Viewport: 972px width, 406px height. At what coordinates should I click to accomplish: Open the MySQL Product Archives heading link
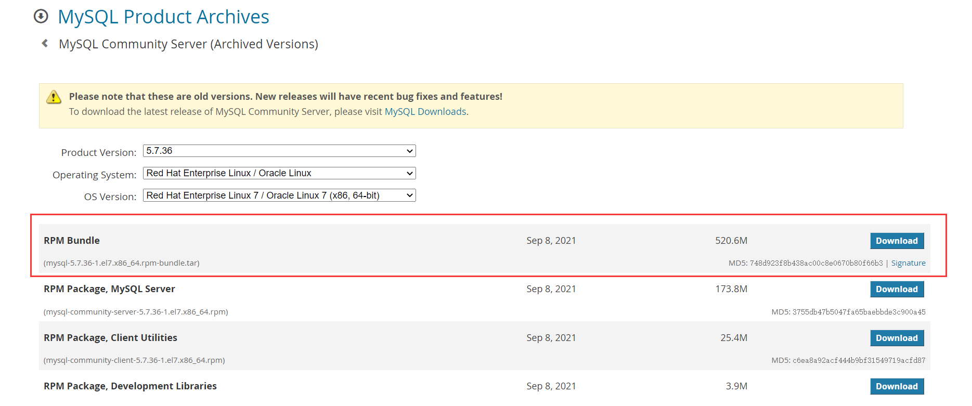(x=163, y=17)
